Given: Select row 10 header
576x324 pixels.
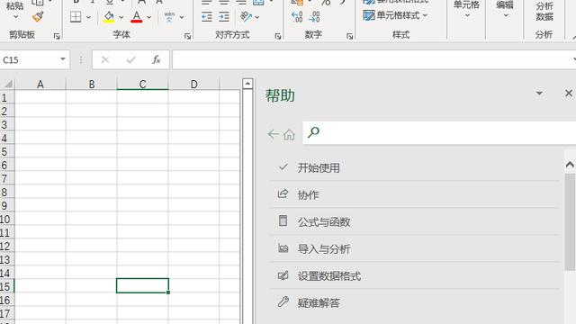Looking at the screenshot, I should pyautogui.click(x=6, y=220).
